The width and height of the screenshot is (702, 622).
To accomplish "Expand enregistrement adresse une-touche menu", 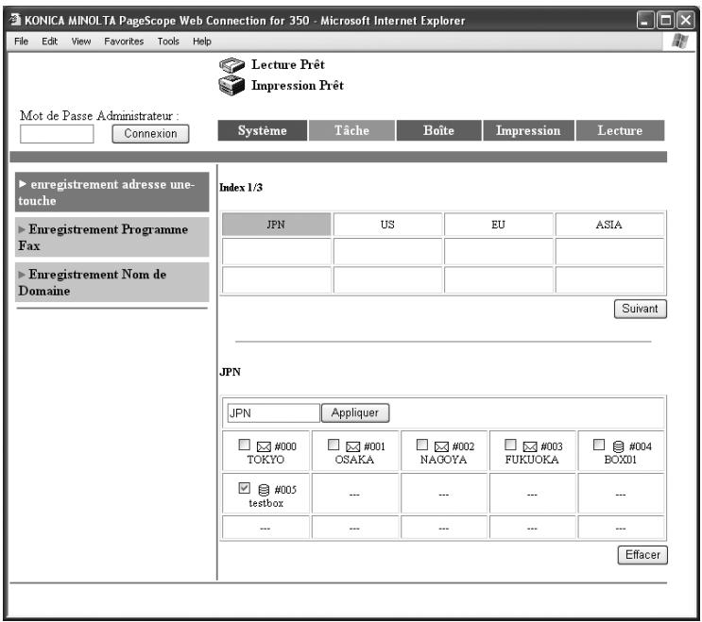I will pyautogui.click(x=111, y=193).
